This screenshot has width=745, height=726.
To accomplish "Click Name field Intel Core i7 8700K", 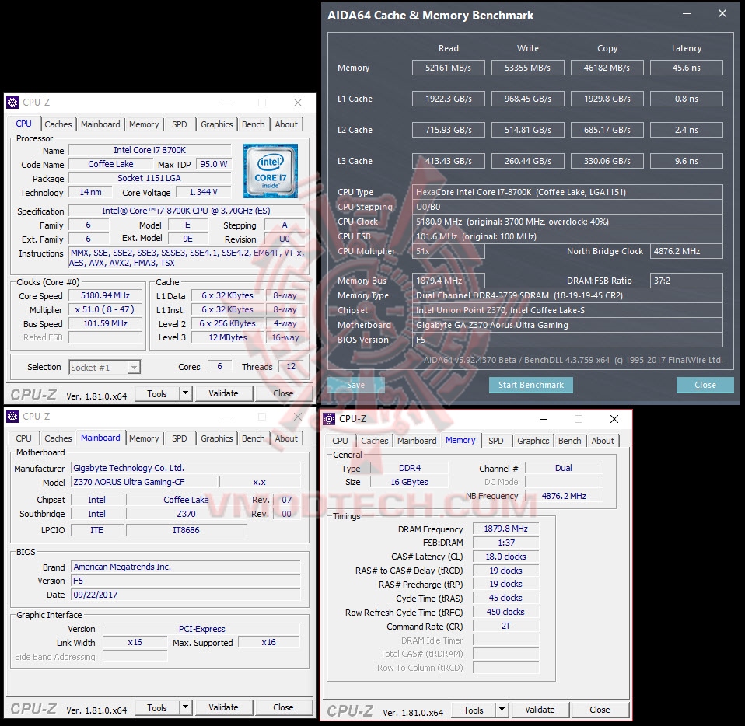I will 149,151.
